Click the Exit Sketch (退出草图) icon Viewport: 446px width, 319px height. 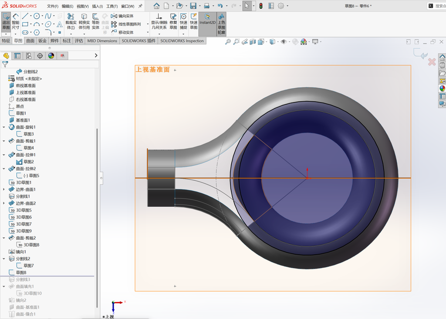pos(6,21)
